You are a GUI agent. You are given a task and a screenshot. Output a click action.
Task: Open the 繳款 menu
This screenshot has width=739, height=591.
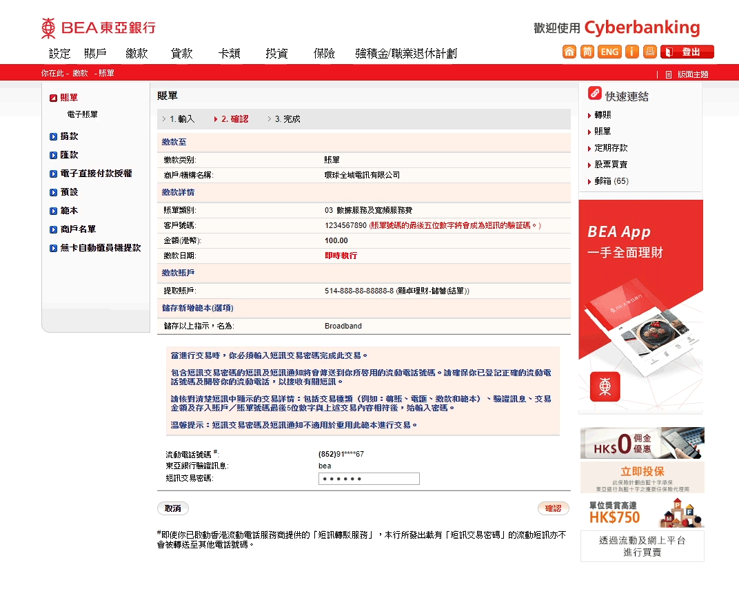[136, 54]
